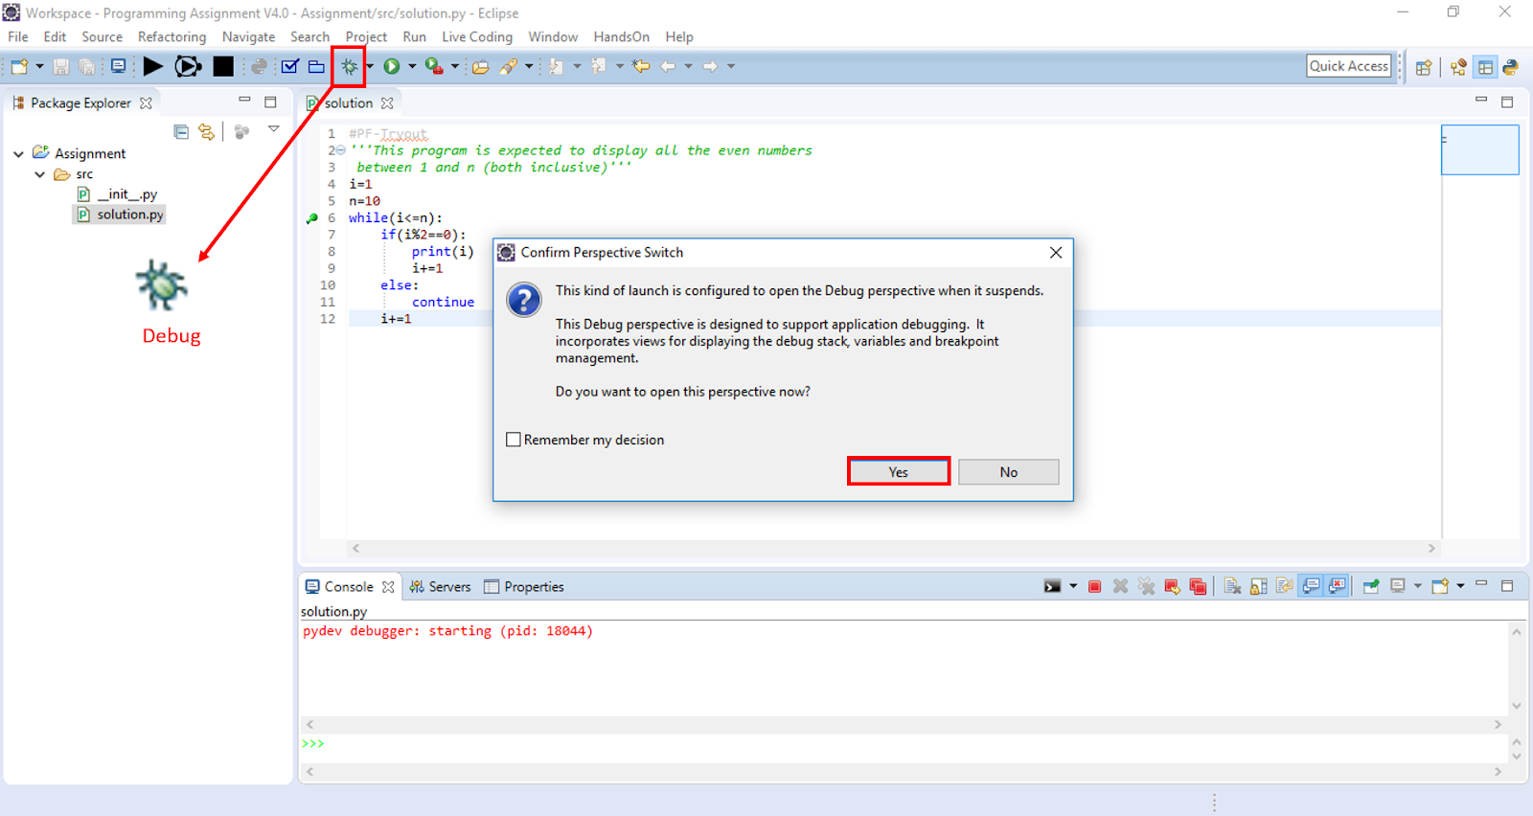Click the Terminate All double-square icon in Console

point(1198,586)
